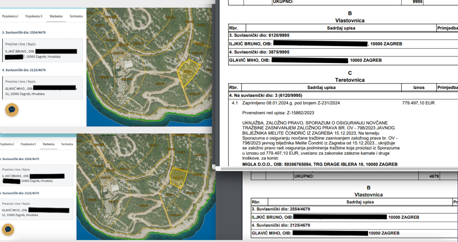Select Vlastovnica tab in lower panel
This screenshot has height=242, width=458.
pos(48,144)
